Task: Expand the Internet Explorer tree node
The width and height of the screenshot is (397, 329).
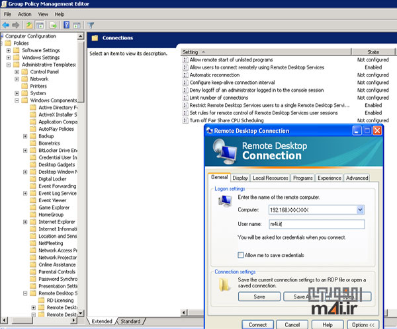Action: pos(25,222)
